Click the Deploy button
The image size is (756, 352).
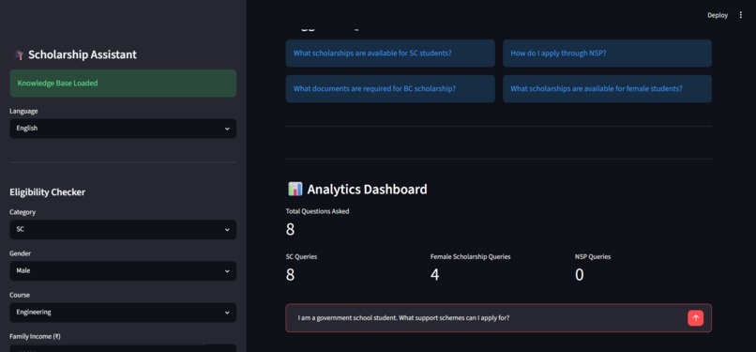tap(718, 15)
